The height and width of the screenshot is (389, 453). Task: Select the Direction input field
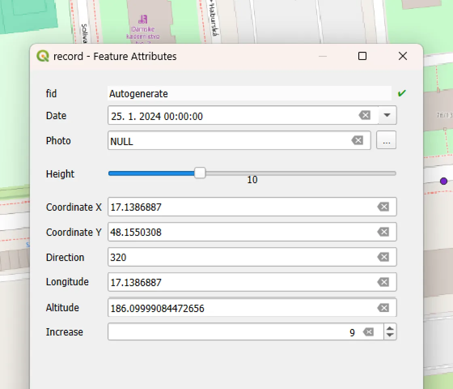243,257
